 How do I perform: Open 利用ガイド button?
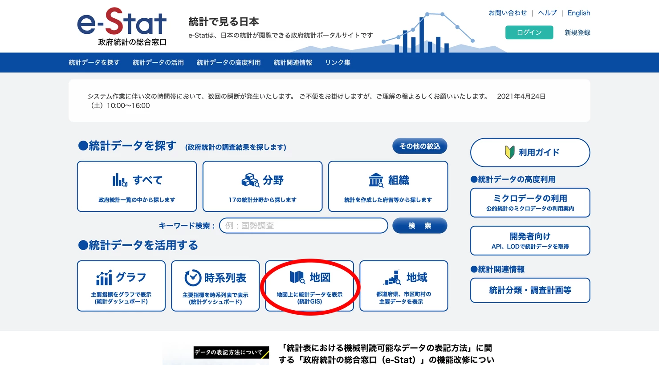[530, 152]
